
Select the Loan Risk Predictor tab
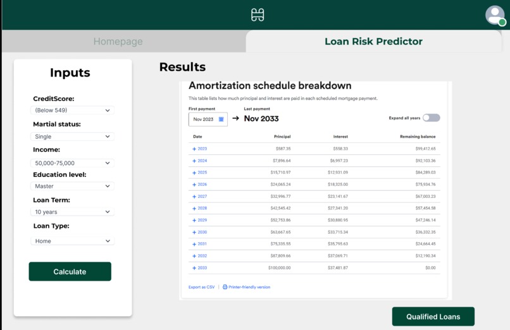(373, 41)
